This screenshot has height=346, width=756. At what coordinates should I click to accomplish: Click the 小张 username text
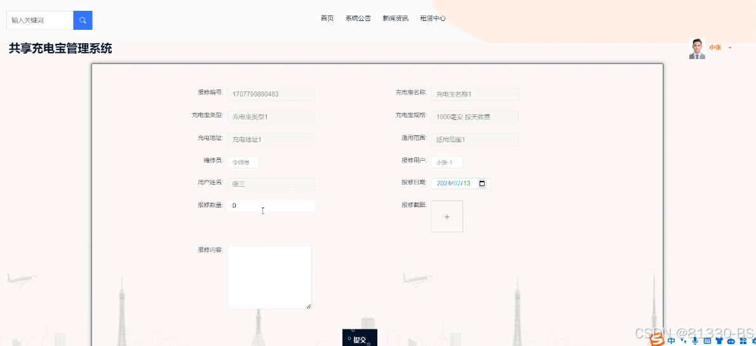[715, 48]
